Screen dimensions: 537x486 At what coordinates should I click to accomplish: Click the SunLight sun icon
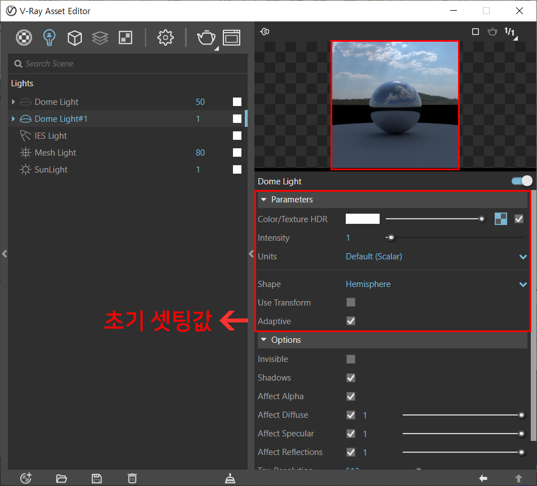[25, 169]
